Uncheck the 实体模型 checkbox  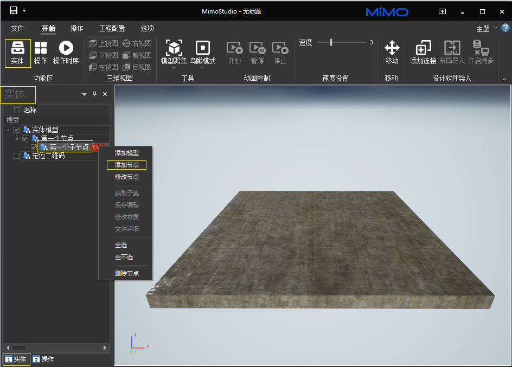point(17,130)
